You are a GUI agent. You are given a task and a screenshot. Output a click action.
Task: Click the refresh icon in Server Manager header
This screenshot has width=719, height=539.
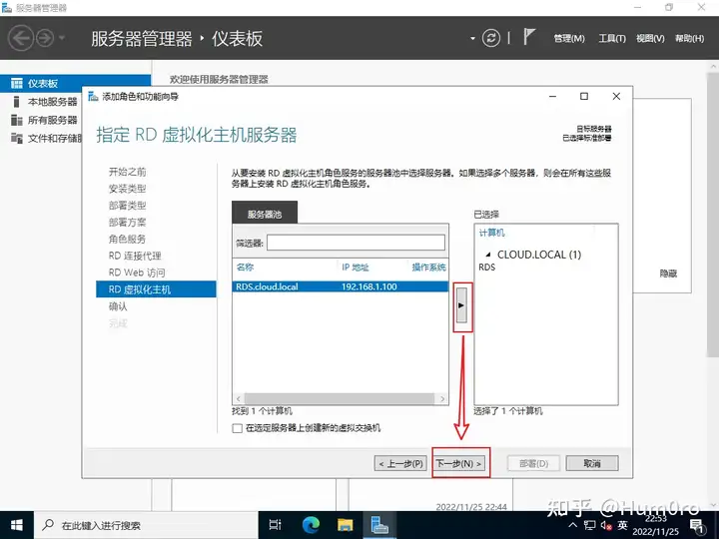click(490, 38)
